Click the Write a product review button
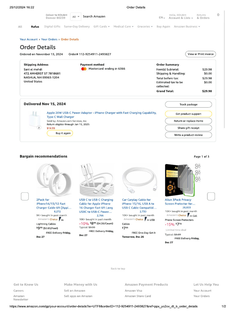The image size is (235, 313). tap(188, 135)
